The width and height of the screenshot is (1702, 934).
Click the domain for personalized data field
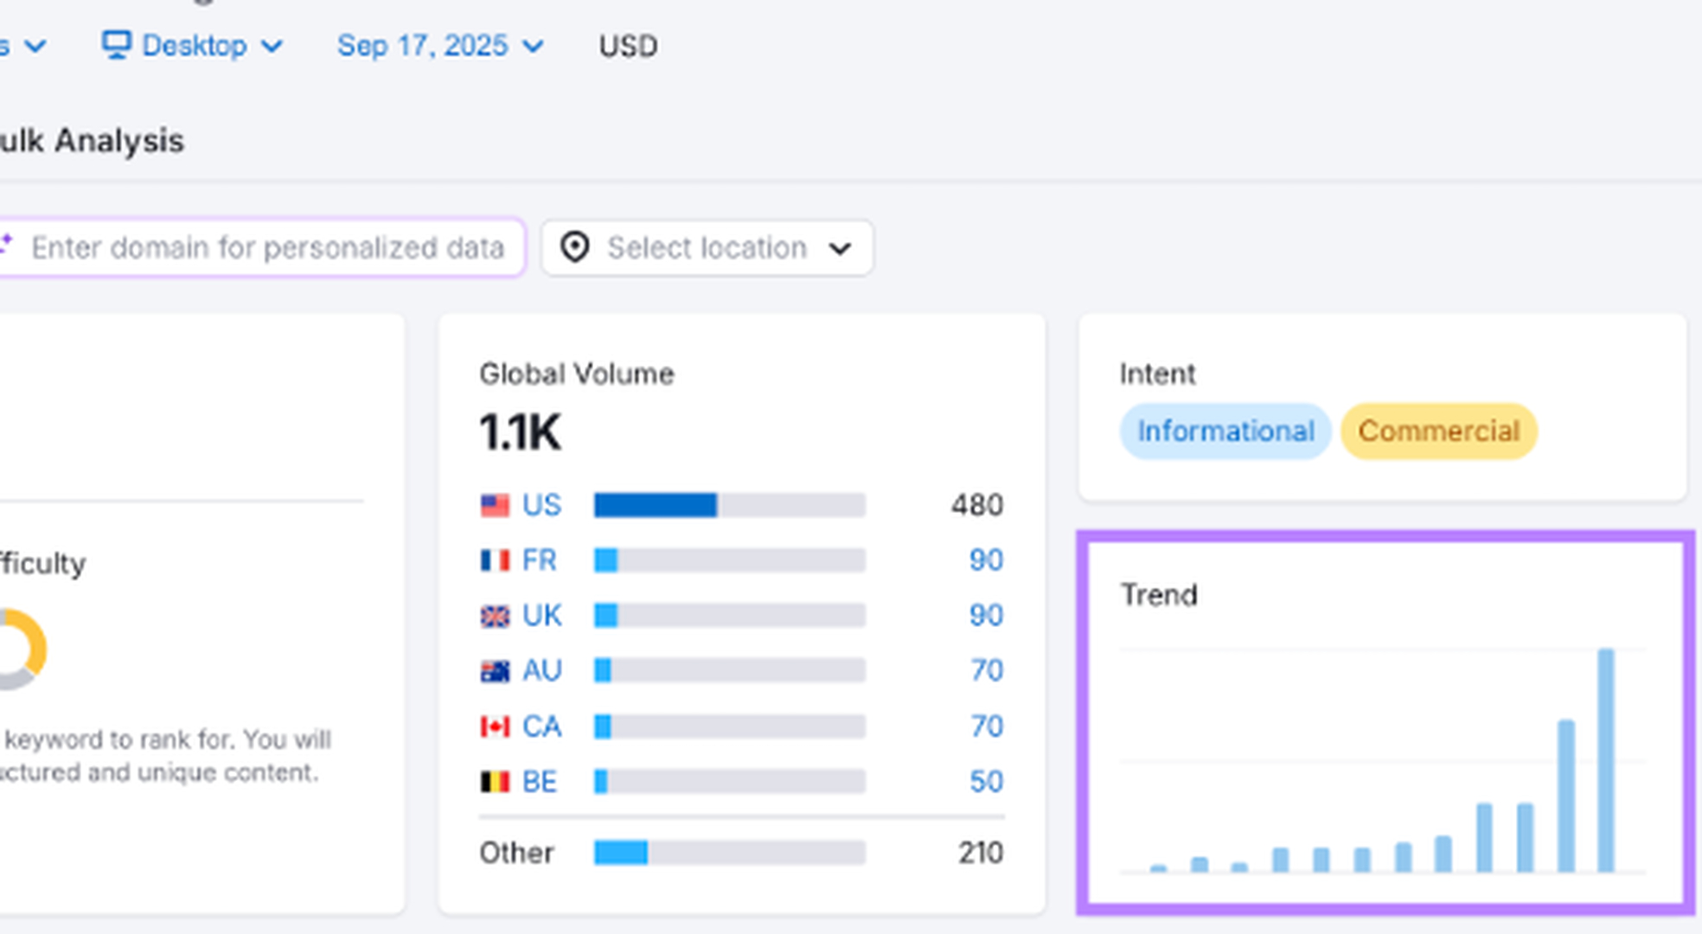267,248
